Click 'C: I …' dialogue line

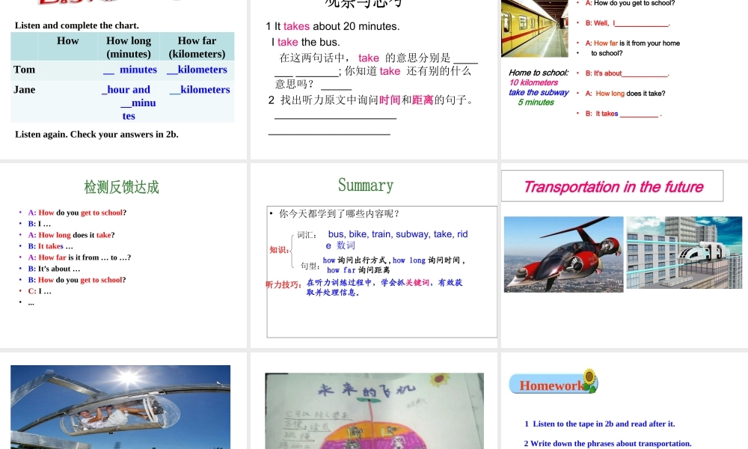40,291
